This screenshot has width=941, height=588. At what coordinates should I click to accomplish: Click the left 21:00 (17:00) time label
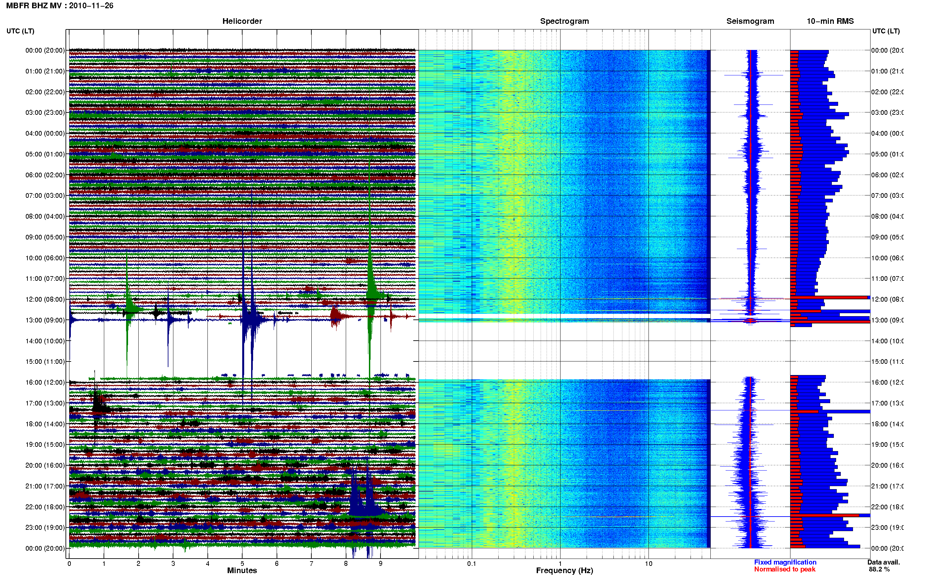45,486
